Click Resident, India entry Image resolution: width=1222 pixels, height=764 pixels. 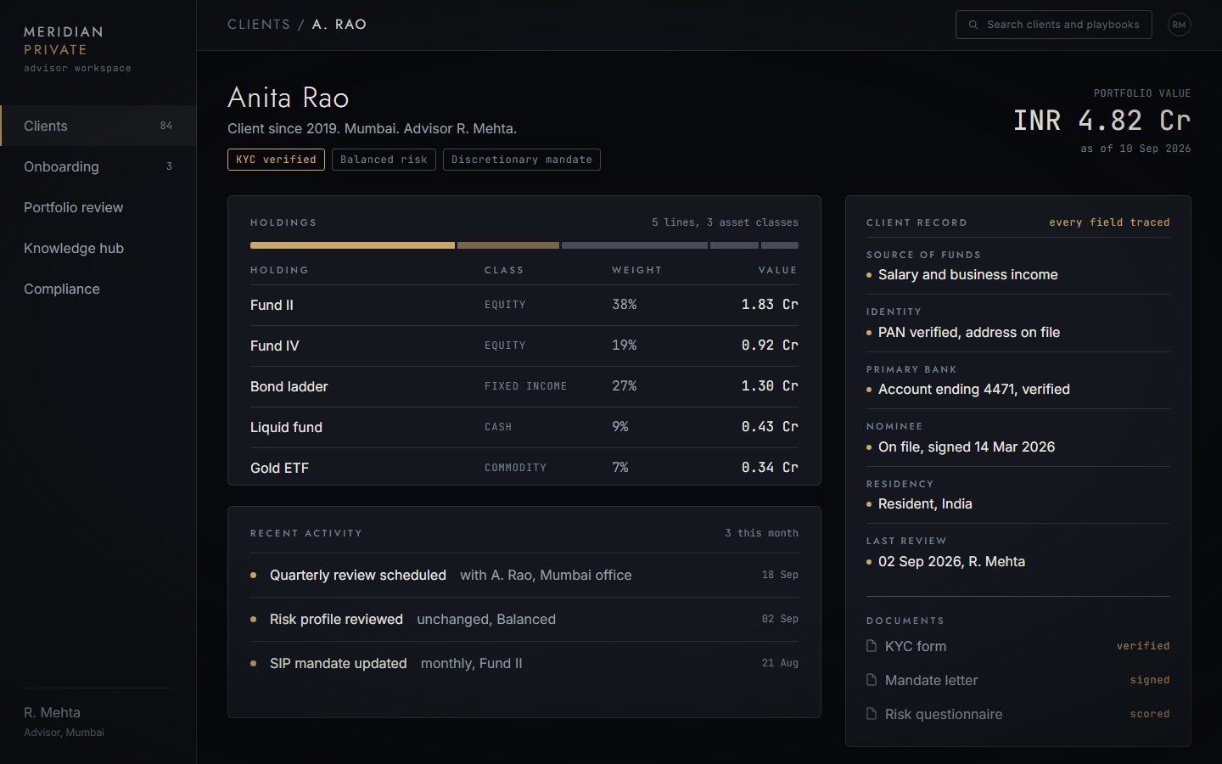click(925, 504)
